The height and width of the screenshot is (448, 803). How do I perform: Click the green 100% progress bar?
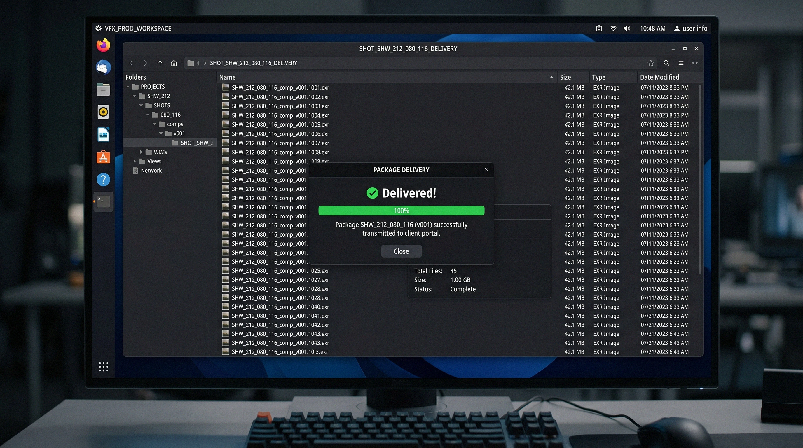(x=401, y=211)
